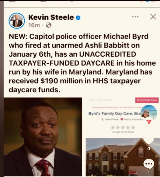
Task: Click the Kevin Steele name link
Action: (x=51, y=17)
